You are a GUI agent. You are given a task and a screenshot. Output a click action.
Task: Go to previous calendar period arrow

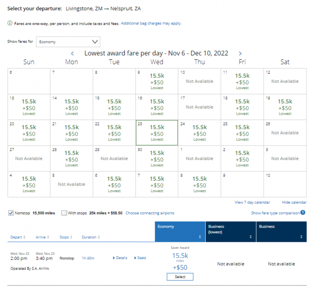(72, 54)
